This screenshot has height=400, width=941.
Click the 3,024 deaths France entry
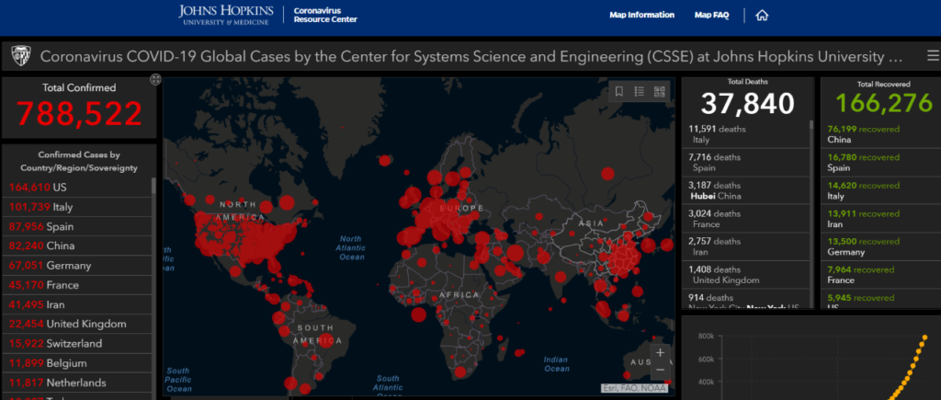(x=745, y=219)
